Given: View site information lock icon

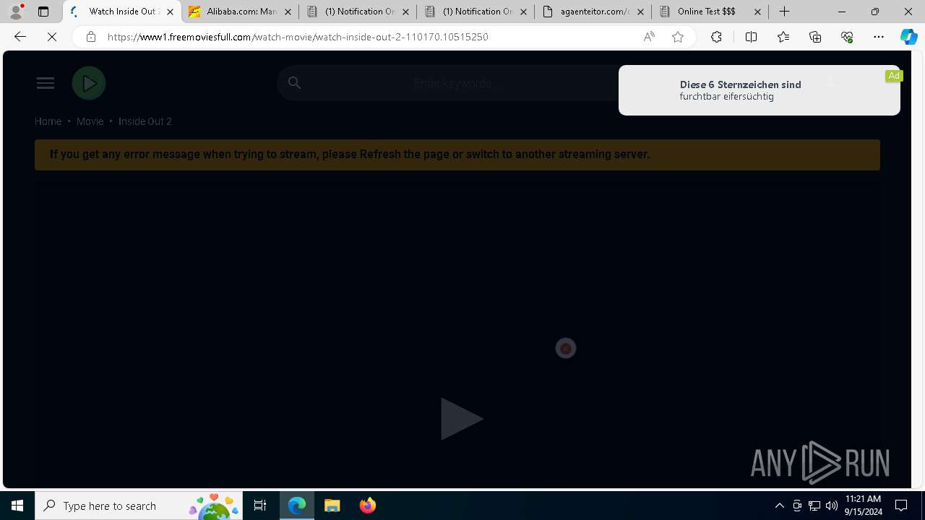Looking at the screenshot, I should [90, 37].
